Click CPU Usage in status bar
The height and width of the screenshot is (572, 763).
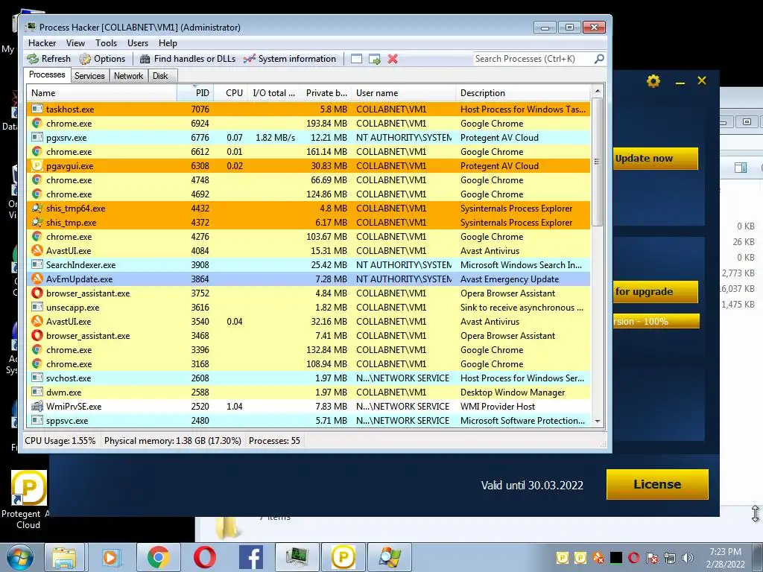point(60,441)
